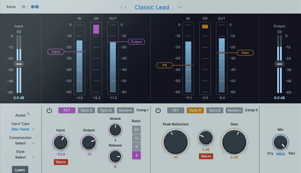
Task: Toggle Comp I power button
Action: 49,110
